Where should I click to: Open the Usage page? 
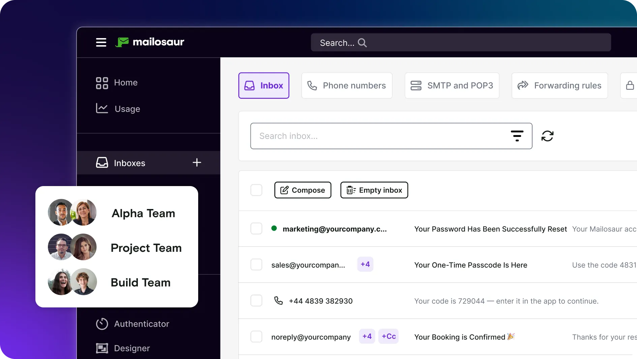tap(127, 109)
